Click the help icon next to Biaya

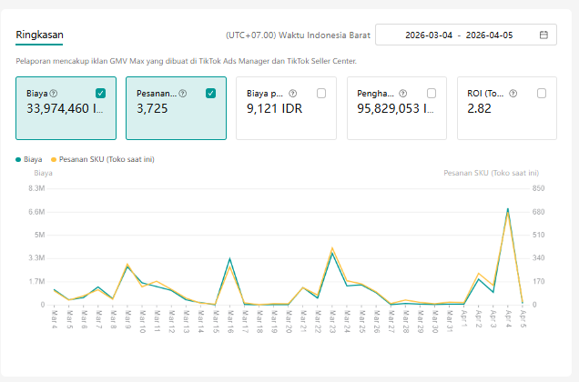click(54, 94)
